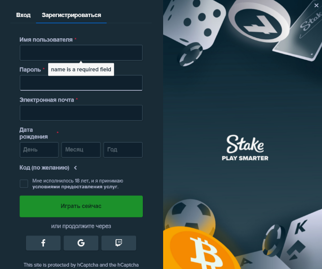Open условиями предоставления услуг link

tap(75, 187)
